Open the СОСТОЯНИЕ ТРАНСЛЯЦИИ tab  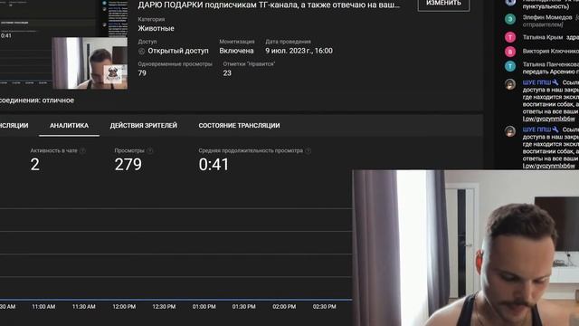point(239,126)
